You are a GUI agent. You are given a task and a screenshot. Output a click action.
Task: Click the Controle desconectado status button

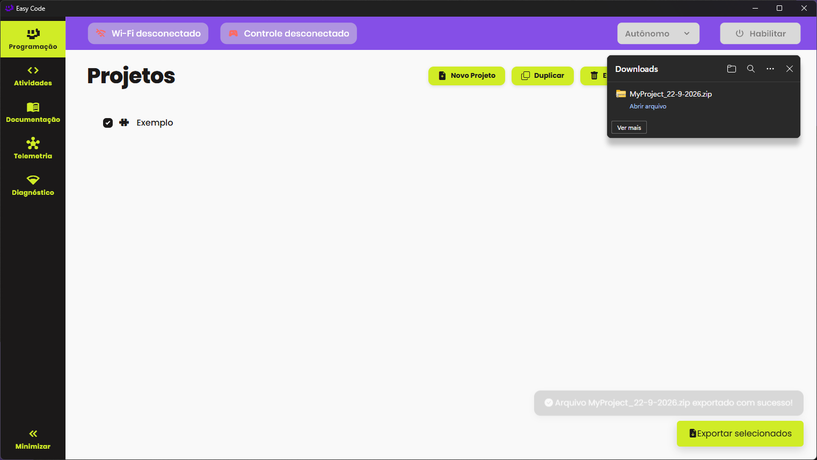(x=289, y=33)
